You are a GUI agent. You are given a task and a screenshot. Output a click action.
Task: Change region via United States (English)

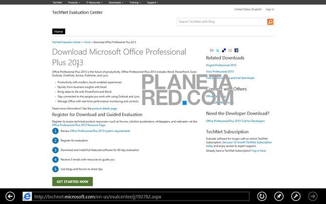click(248, 9)
